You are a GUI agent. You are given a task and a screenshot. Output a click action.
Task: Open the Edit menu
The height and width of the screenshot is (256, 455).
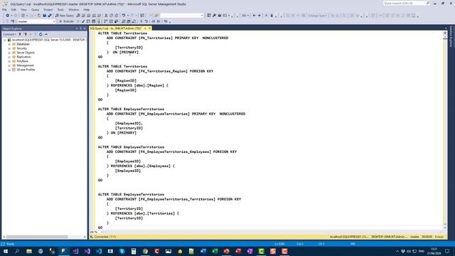pyautogui.click(x=14, y=9)
